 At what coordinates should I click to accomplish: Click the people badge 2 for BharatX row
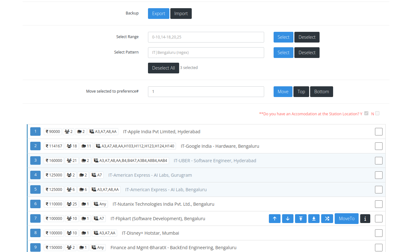[71, 248]
